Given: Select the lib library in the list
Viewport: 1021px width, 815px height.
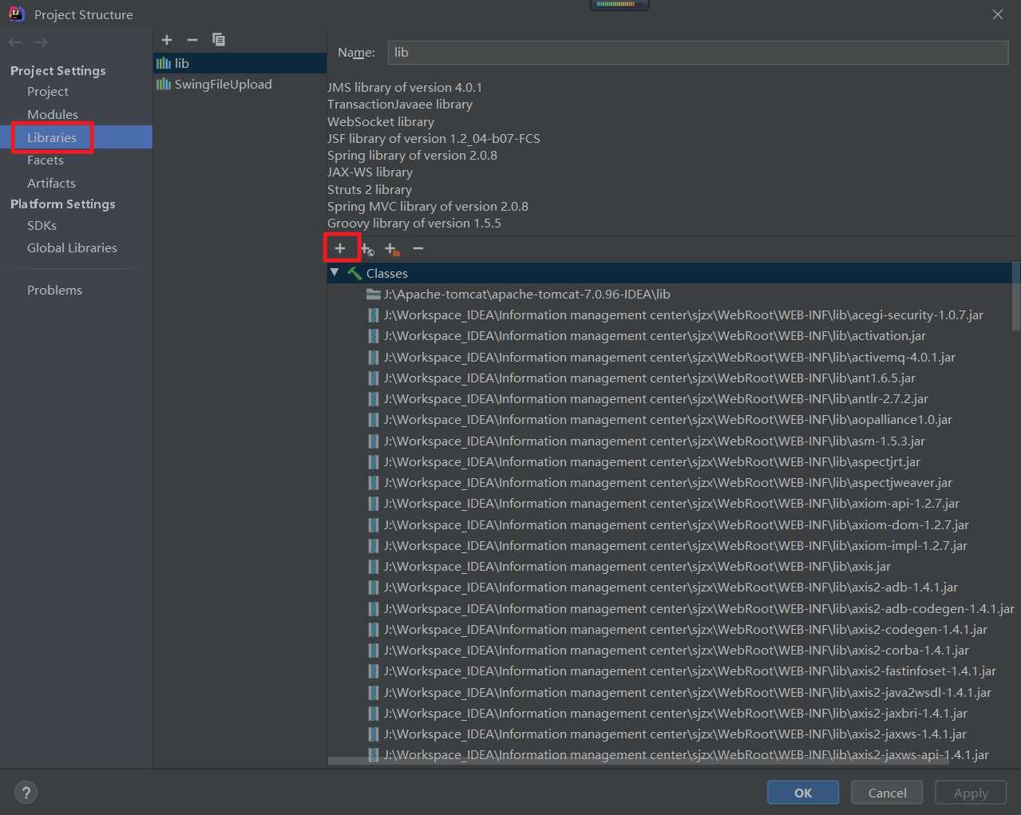Looking at the screenshot, I should coord(239,63).
